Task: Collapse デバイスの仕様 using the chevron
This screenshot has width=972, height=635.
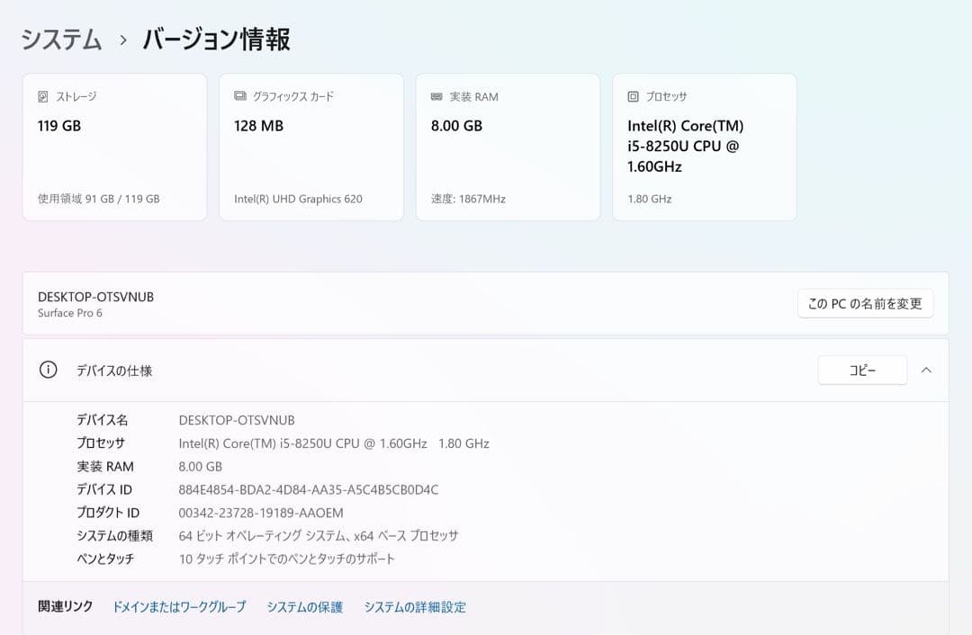Action: (927, 370)
